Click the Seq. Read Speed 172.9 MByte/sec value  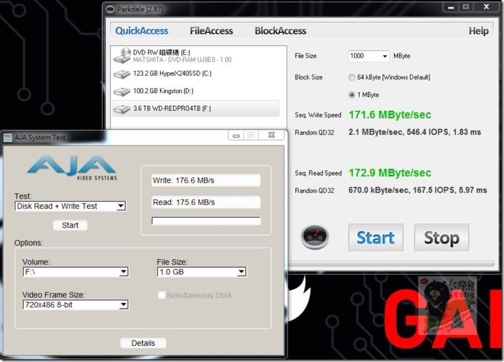tap(390, 173)
